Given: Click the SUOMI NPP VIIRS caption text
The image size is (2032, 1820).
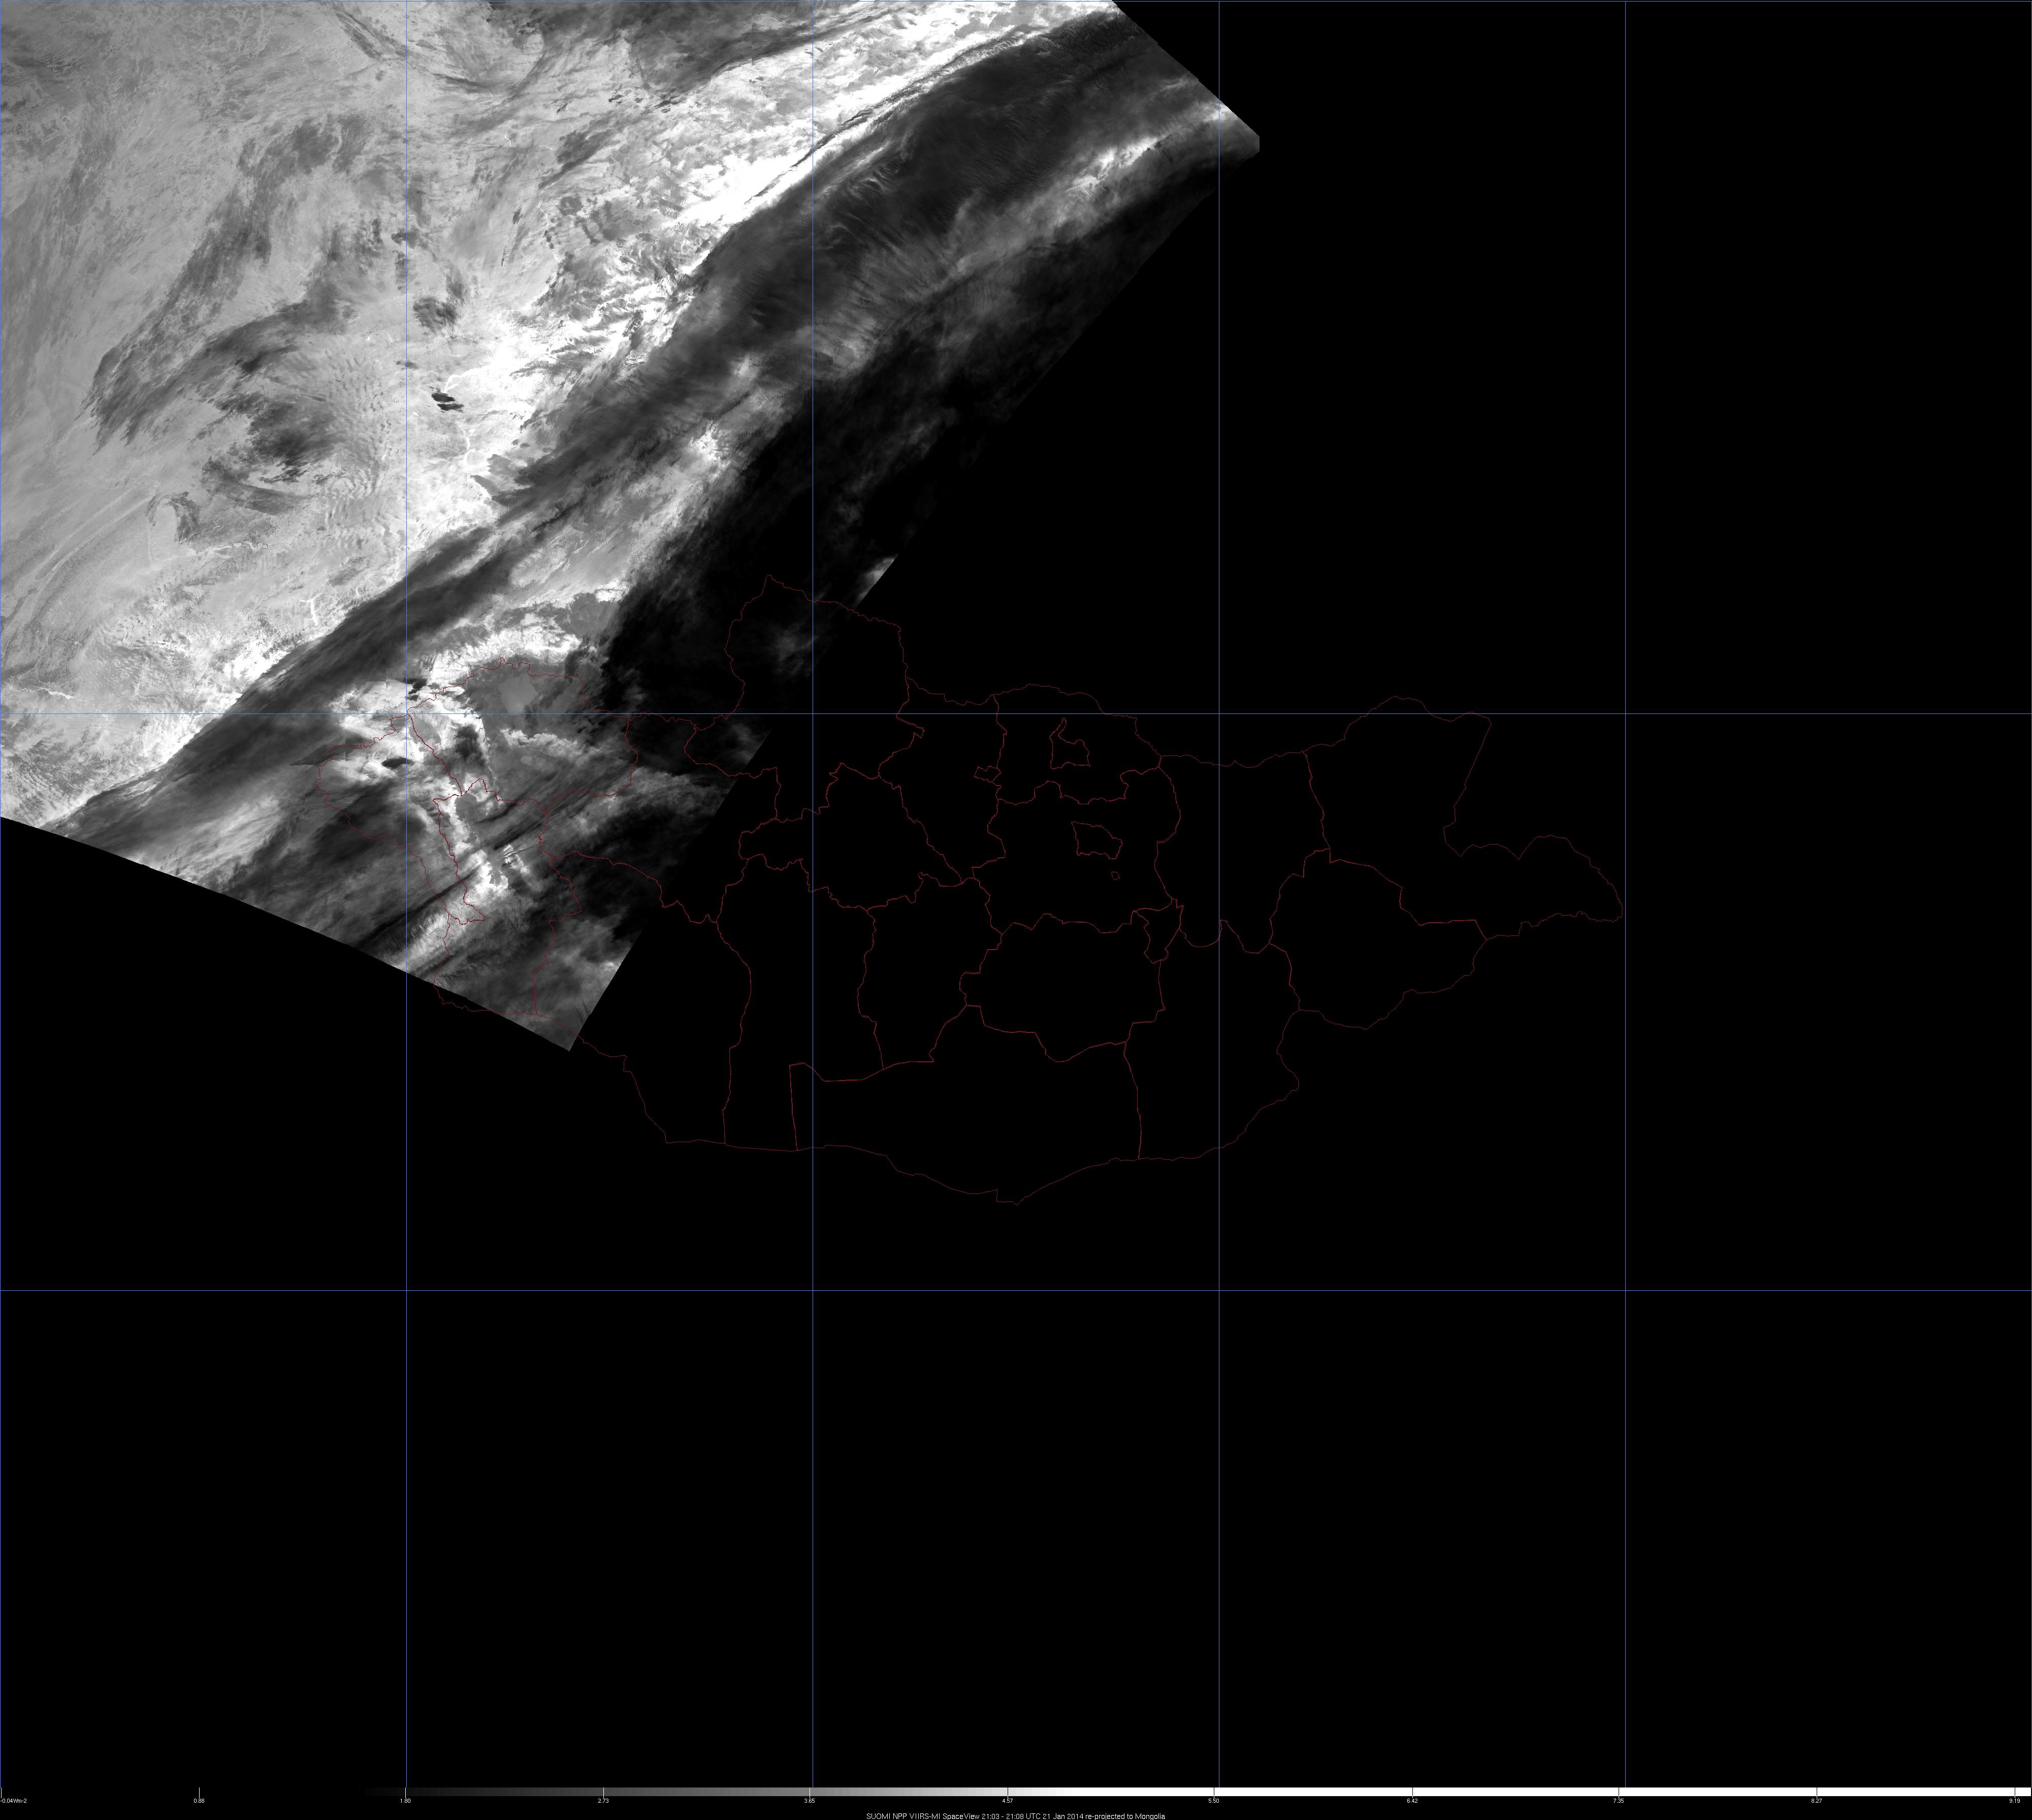Looking at the screenshot, I should click(x=1015, y=1815).
